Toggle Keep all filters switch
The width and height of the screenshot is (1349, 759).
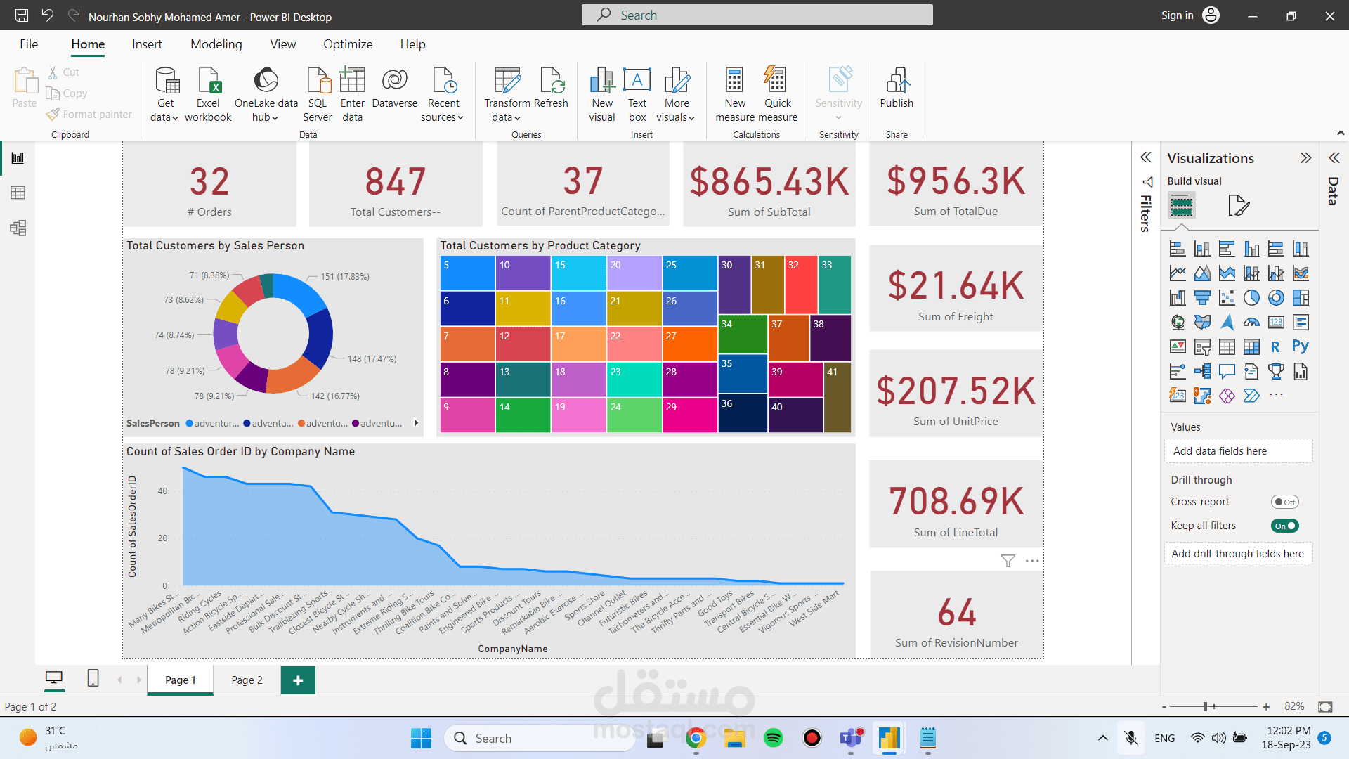tap(1284, 526)
